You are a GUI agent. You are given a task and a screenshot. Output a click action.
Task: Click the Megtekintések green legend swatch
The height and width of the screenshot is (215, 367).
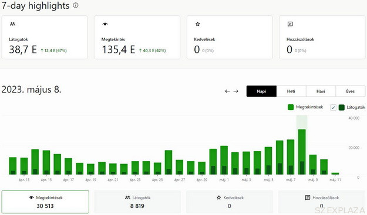pyautogui.click(x=291, y=107)
